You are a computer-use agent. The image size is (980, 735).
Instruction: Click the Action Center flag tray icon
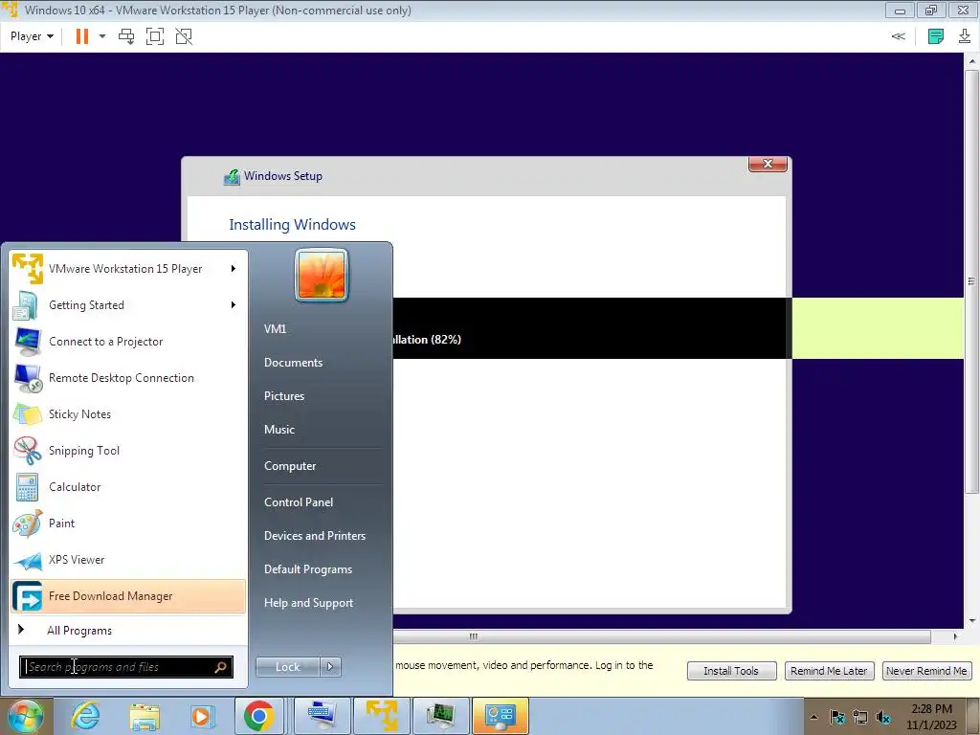coord(837,718)
